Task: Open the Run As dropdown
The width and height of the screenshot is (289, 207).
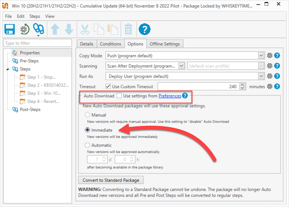Action: (261, 76)
